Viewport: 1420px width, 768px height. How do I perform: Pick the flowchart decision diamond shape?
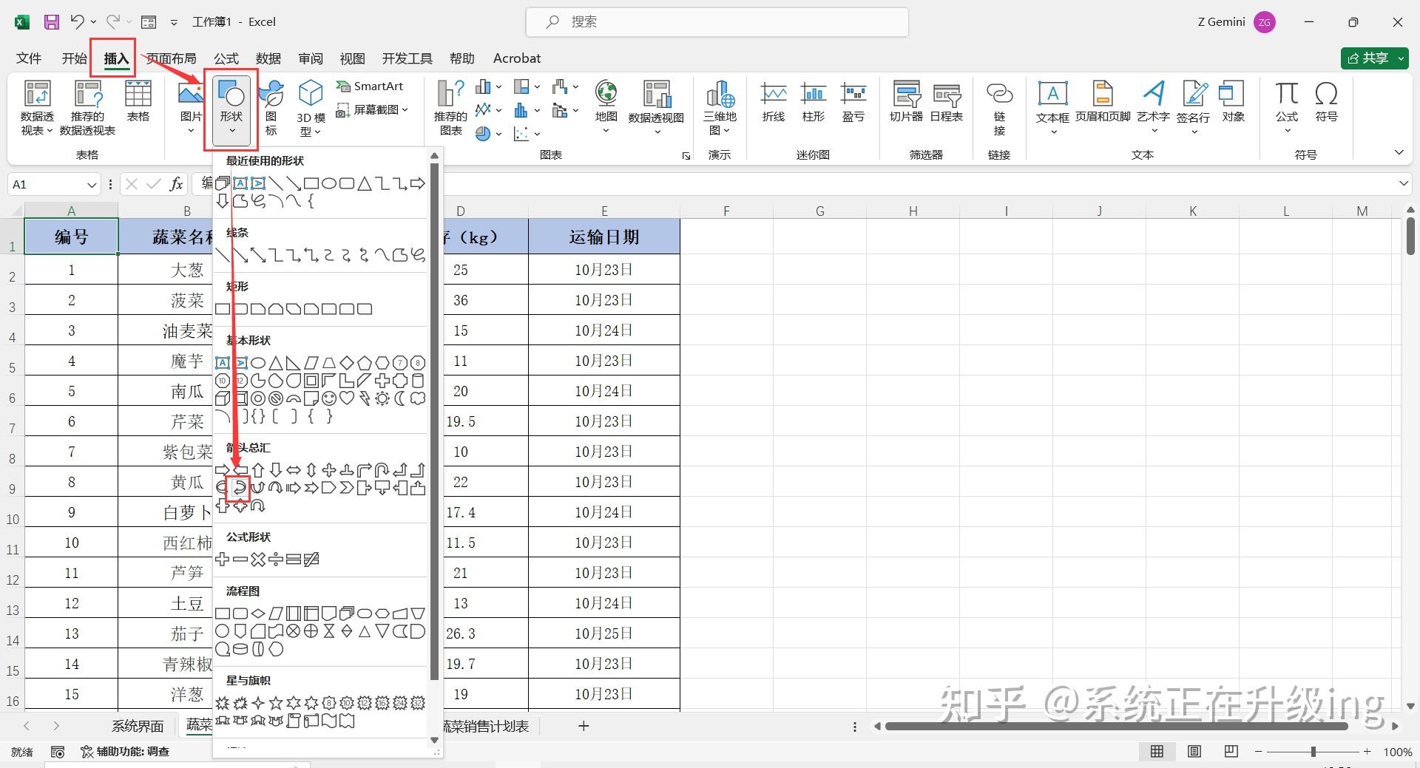click(258, 614)
